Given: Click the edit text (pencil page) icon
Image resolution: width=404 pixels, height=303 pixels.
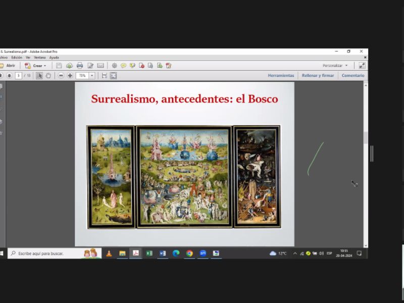Looking at the screenshot, I should point(90,66).
